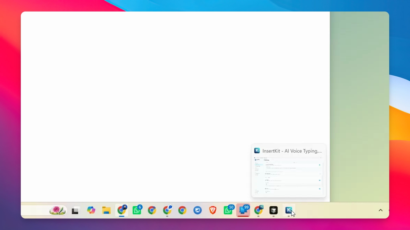Switch to the active underlined Chrome window
The height and width of the screenshot is (230, 410).
click(x=122, y=210)
